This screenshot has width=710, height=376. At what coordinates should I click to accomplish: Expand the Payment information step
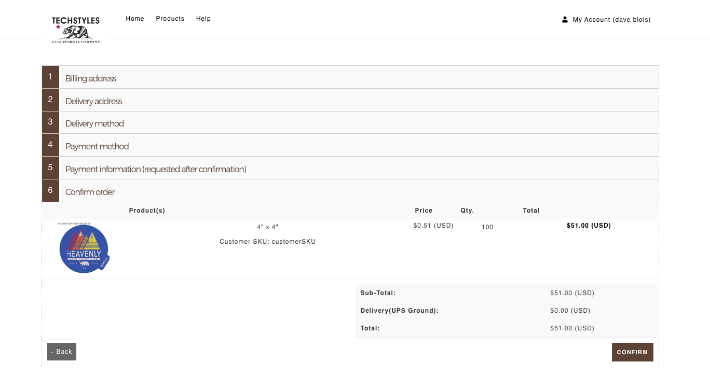(350, 168)
